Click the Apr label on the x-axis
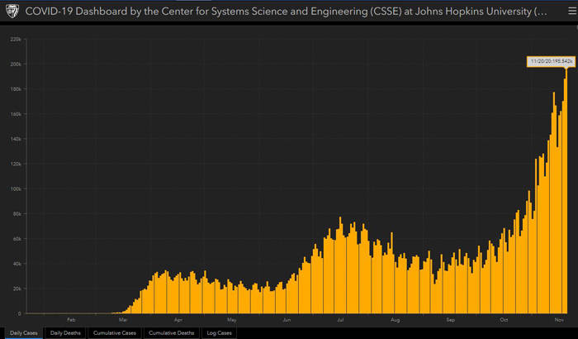 178,318
